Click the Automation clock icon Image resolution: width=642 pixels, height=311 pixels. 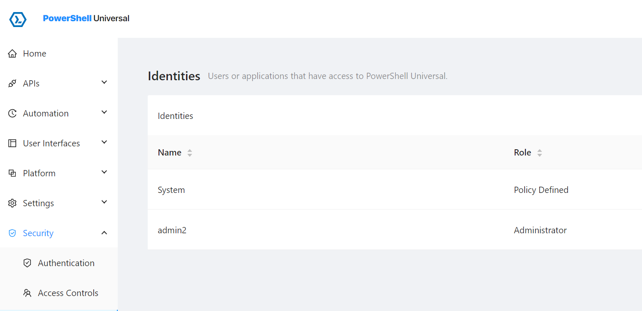coord(12,114)
